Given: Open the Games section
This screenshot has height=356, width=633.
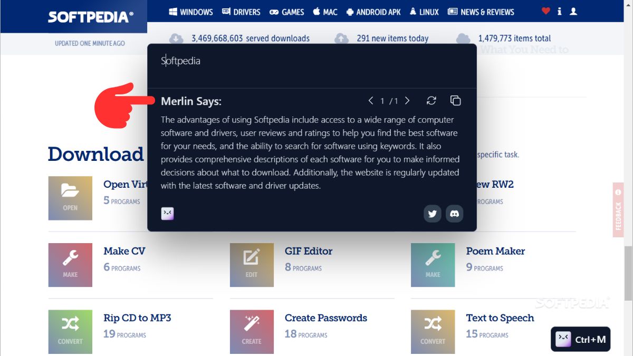Looking at the screenshot, I should pyautogui.click(x=286, y=12).
